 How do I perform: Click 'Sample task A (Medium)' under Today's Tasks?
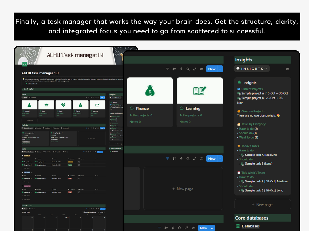259,155
